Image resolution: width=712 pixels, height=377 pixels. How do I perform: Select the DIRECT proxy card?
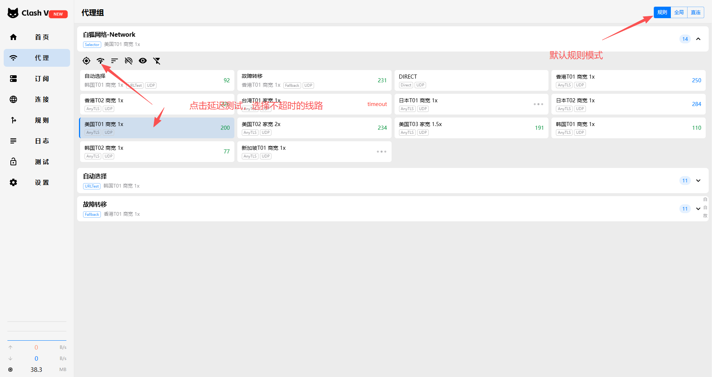point(471,80)
